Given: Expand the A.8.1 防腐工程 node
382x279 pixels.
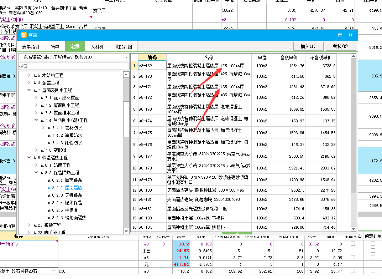Looking at the screenshot, I should click(x=36, y=165).
